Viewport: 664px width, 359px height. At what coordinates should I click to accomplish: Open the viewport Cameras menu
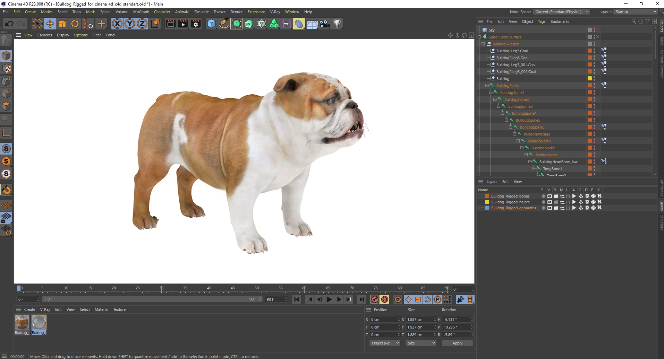tap(45, 35)
